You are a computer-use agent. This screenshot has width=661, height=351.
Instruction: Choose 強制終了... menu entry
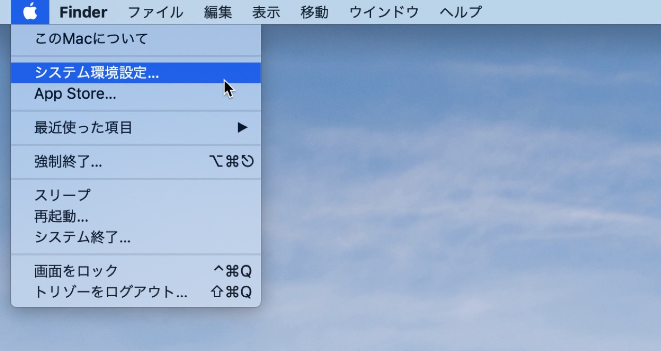(136, 162)
